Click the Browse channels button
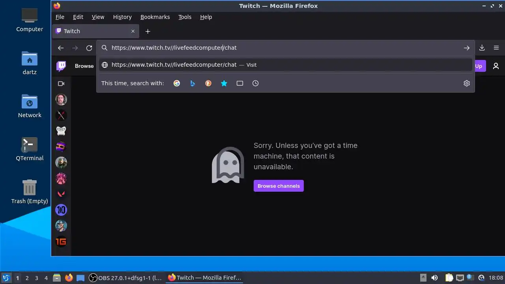 279,186
